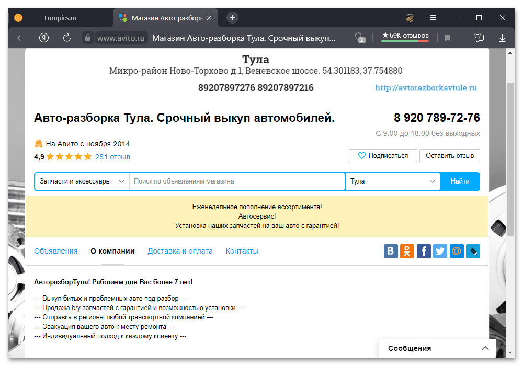The width and height of the screenshot is (523, 366).
Task: Share the store on Facebook
Action: [423, 251]
